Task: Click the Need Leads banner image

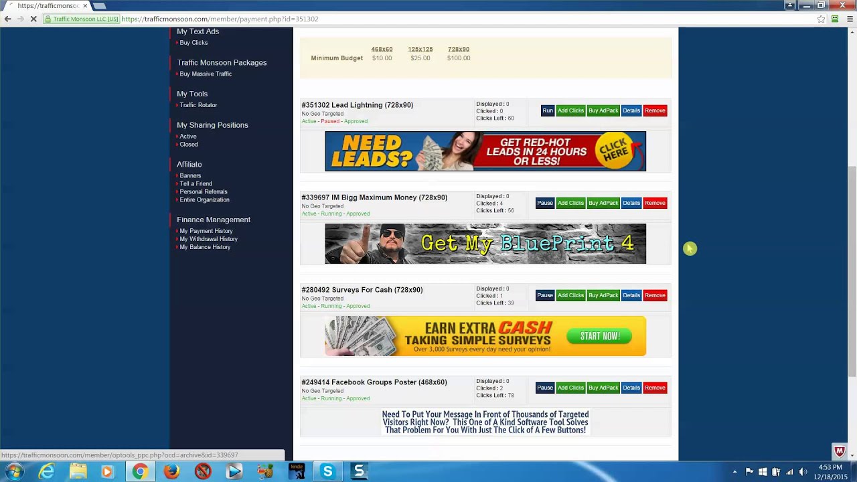Action: click(x=485, y=151)
